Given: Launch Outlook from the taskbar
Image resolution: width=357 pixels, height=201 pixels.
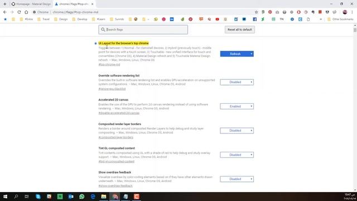Looking at the screenshot, I should (x=71, y=197).
